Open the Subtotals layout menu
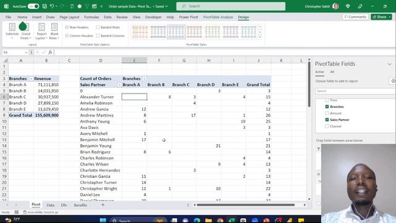Viewport: 396px width, 223px height. pos(12,31)
